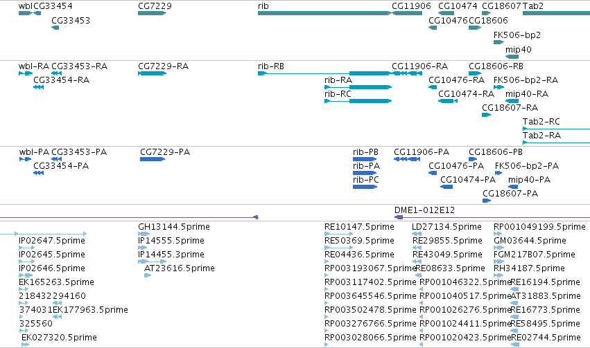Click the CG18606-RB transcript label
This screenshot has height=348, width=590.
click(496, 66)
